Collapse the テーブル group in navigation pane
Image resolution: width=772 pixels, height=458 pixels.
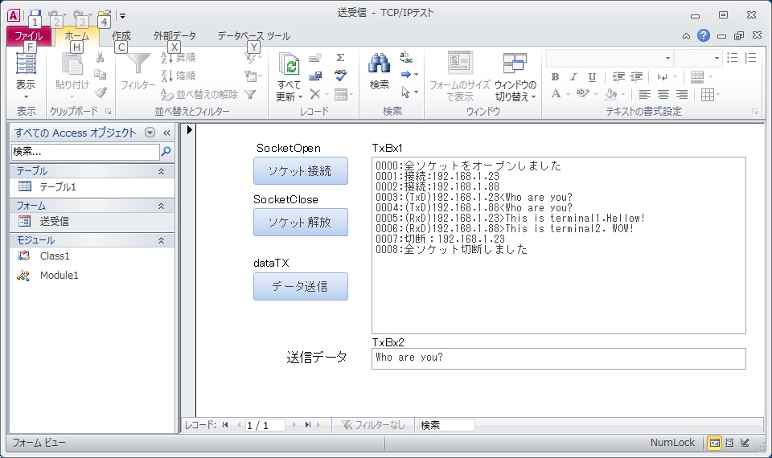point(161,171)
